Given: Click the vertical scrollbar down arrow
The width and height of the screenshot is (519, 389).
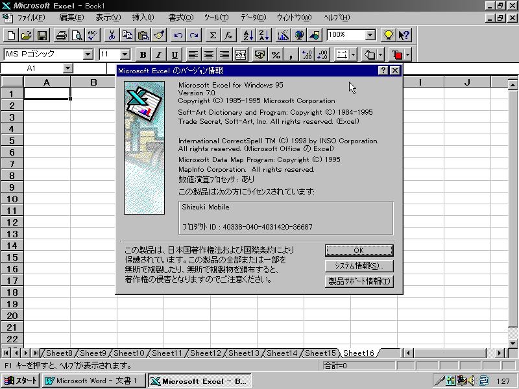Looking at the screenshot, I should point(513,344).
